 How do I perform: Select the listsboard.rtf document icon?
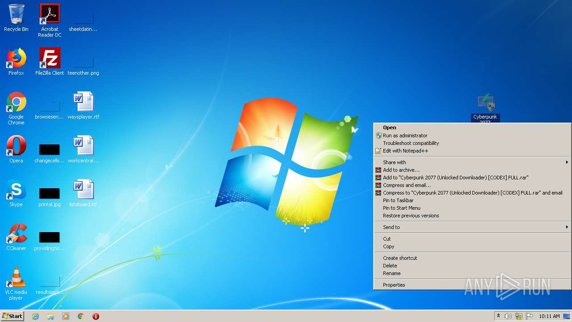pos(84,193)
